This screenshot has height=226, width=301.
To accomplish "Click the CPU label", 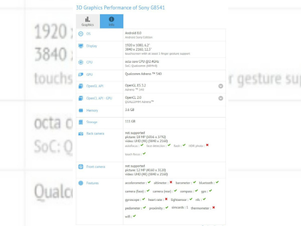I will tap(89, 62).
